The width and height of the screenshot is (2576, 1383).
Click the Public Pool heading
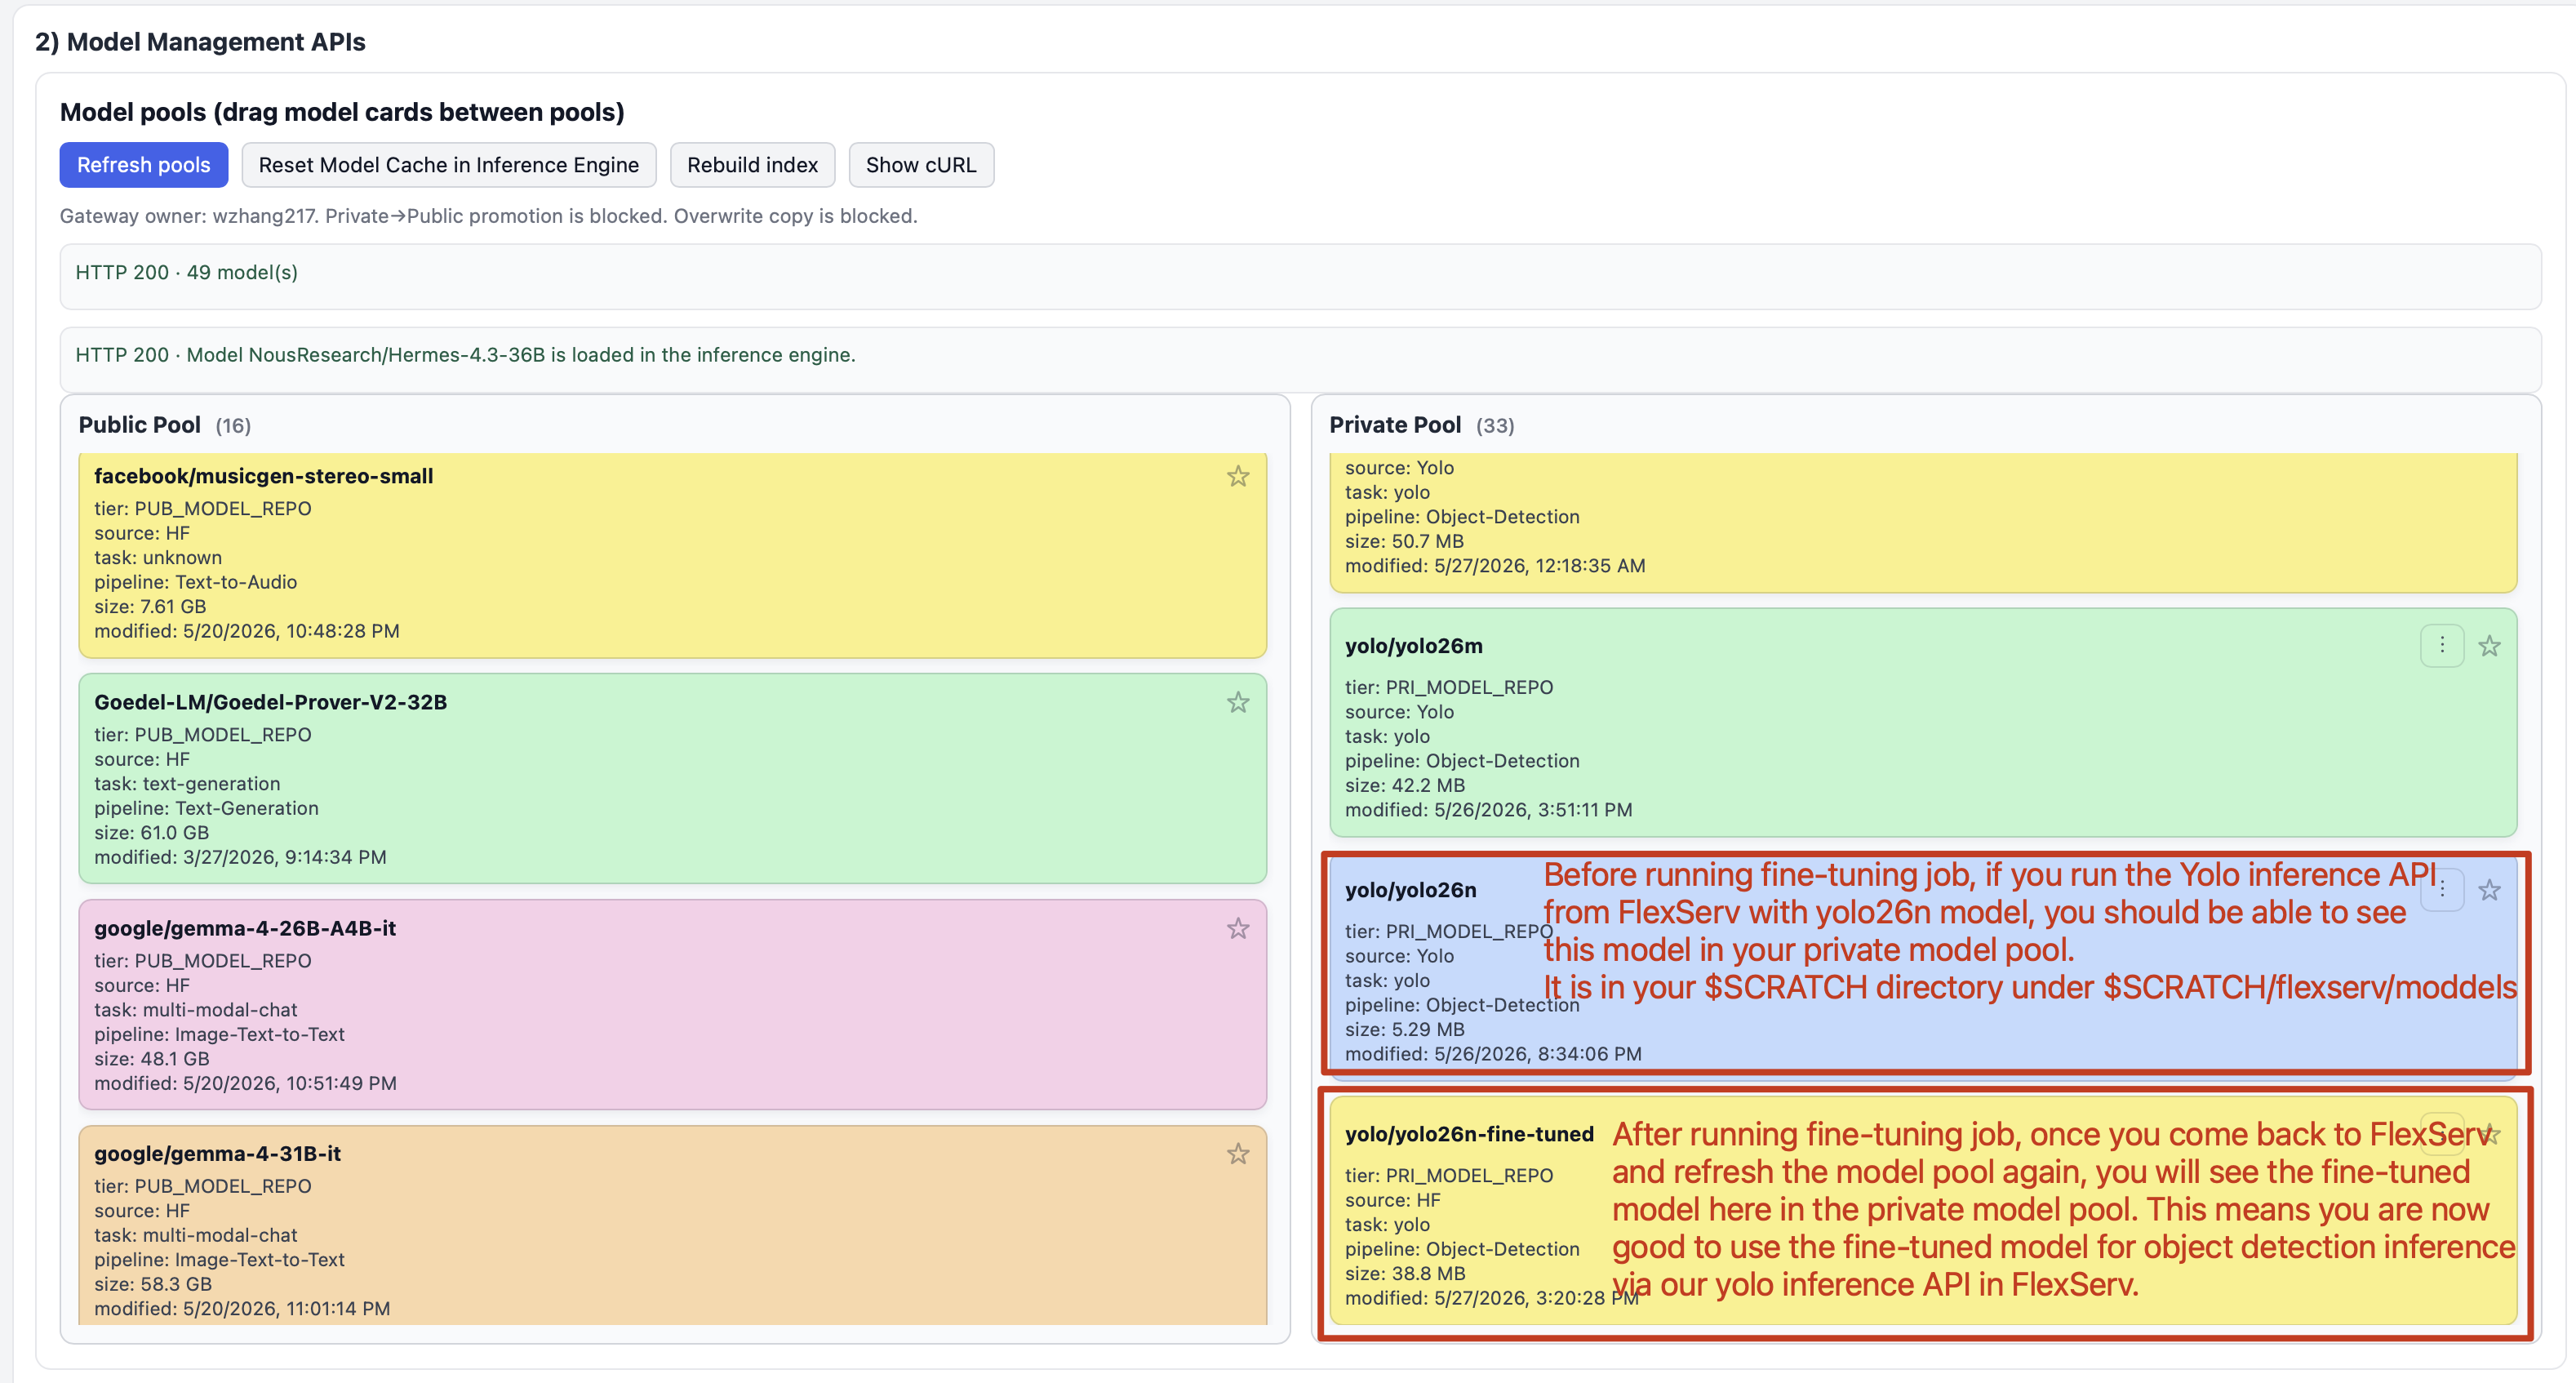[140, 425]
